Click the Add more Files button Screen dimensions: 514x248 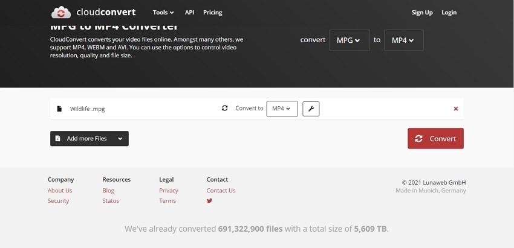(x=89, y=138)
